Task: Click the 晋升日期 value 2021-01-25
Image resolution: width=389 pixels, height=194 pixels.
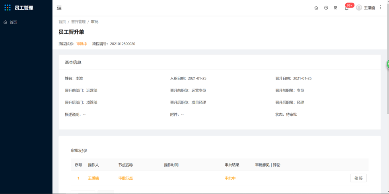Action: [302, 78]
